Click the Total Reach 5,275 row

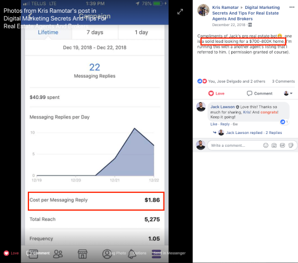tap(95, 219)
